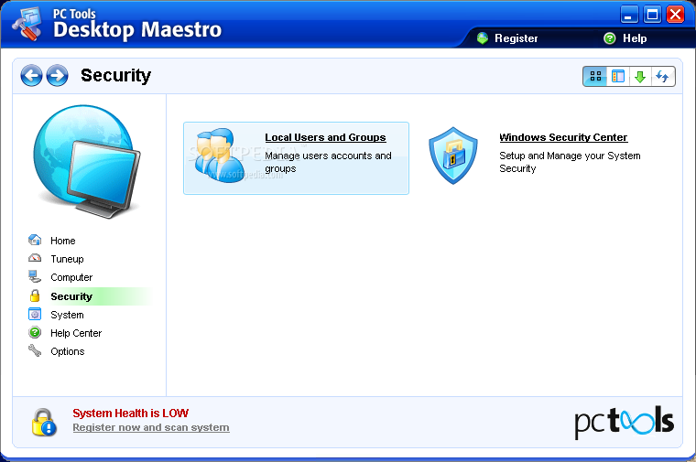Screen dimensions: 696x462
Task: Click the padlock health warning icon
Action: click(44, 422)
